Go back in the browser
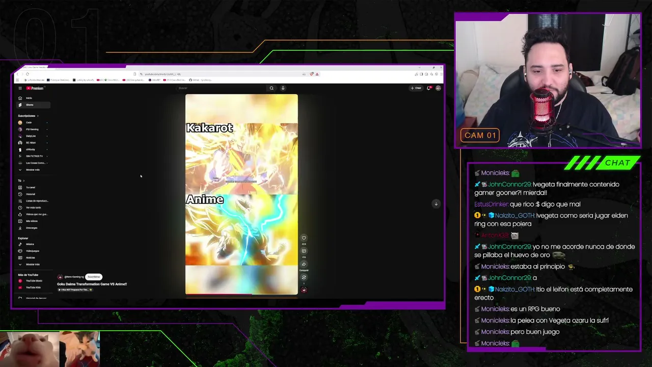 coord(17,74)
